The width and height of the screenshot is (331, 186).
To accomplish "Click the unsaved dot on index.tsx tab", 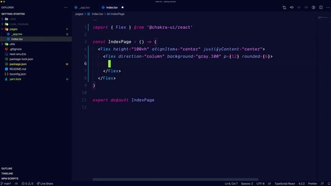I will coord(123,7).
